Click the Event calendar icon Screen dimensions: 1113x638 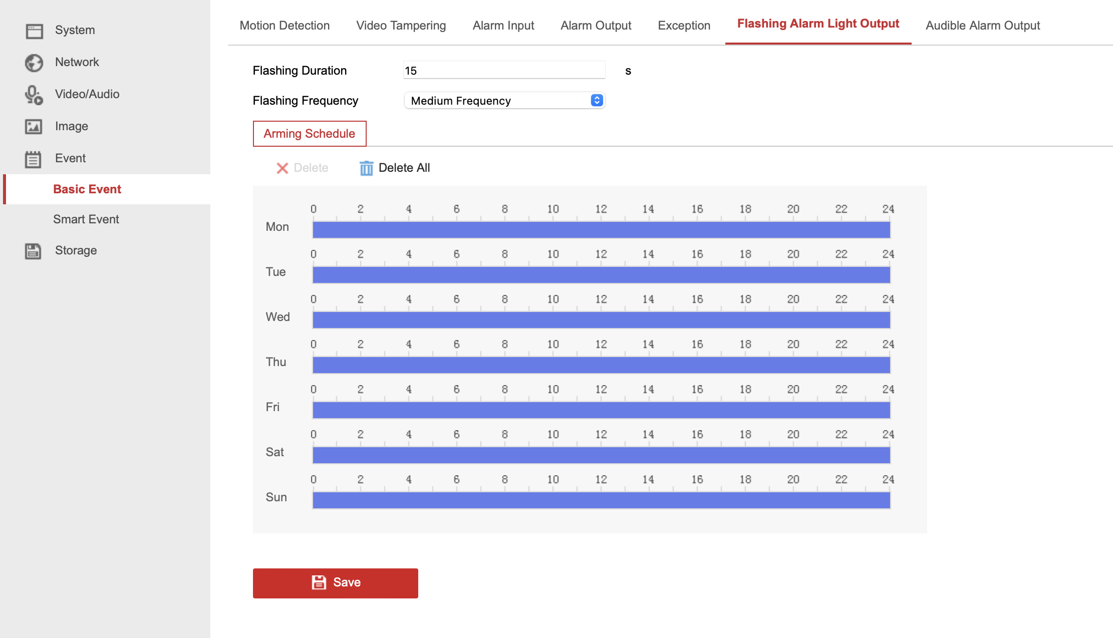click(34, 159)
